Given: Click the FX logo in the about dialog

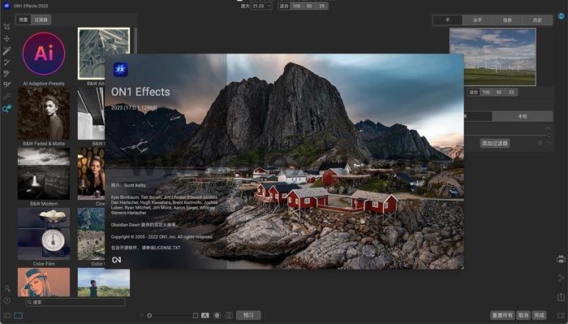Looking at the screenshot, I should tap(120, 69).
